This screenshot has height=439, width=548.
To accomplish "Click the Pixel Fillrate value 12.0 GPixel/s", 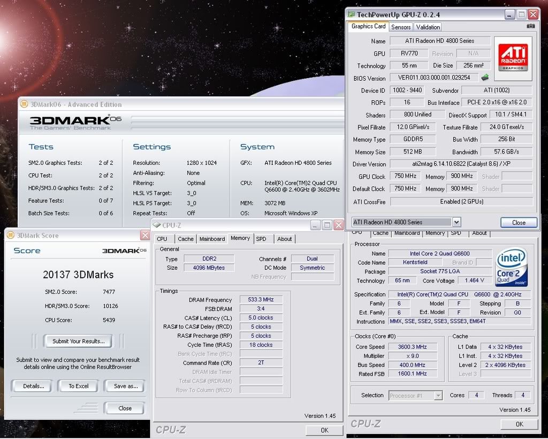I will click(x=413, y=127).
